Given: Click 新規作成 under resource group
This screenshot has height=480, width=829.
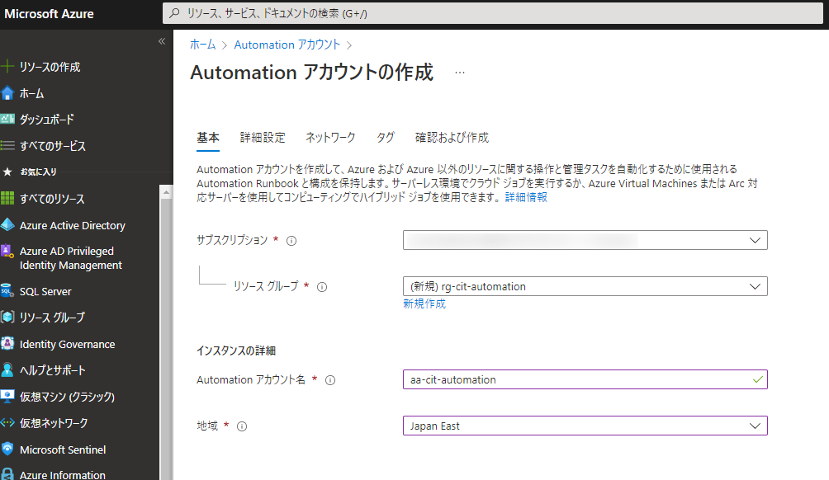Looking at the screenshot, I should (x=424, y=304).
